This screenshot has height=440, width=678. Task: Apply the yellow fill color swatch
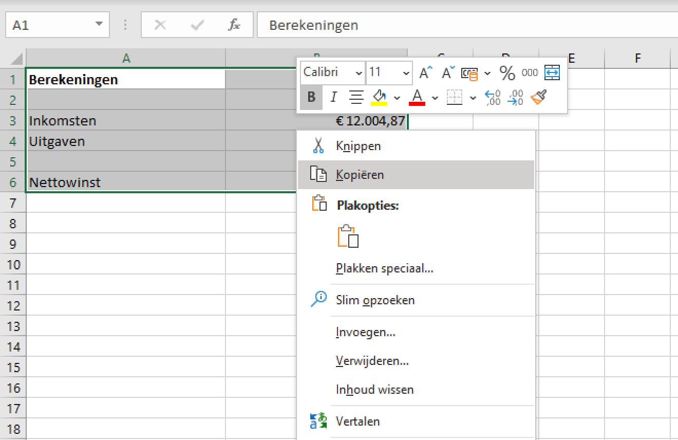[379, 97]
